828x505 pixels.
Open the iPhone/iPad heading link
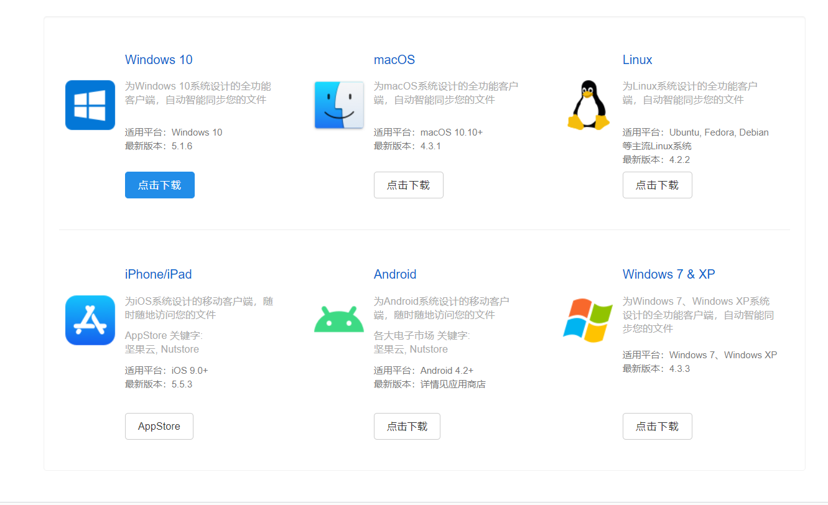[158, 274]
